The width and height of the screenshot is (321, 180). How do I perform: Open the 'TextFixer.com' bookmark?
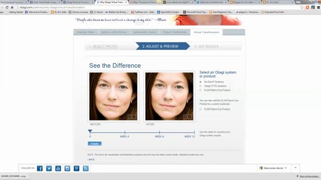pos(143,12)
